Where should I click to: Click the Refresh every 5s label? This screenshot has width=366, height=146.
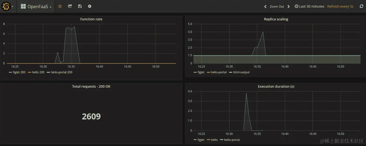[340, 7]
